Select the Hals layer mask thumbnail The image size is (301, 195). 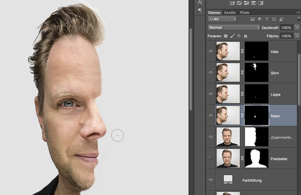click(x=257, y=51)
